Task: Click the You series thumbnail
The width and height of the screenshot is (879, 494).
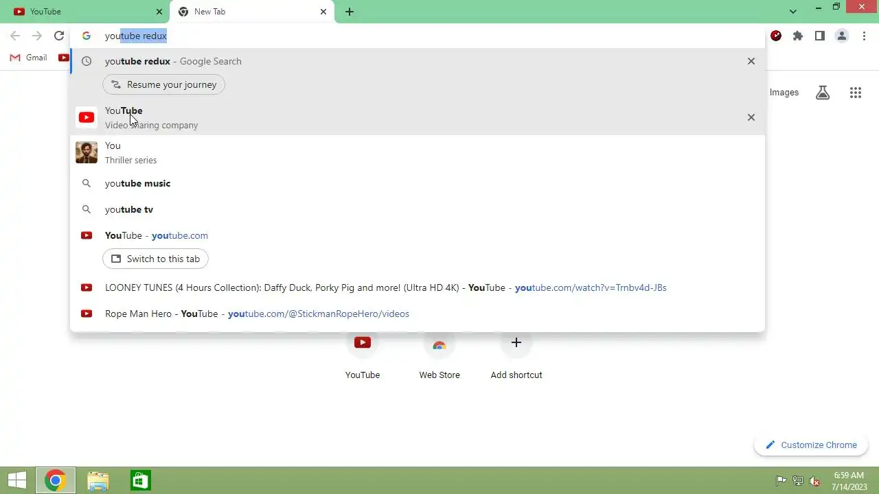Action: coord(87,152)
